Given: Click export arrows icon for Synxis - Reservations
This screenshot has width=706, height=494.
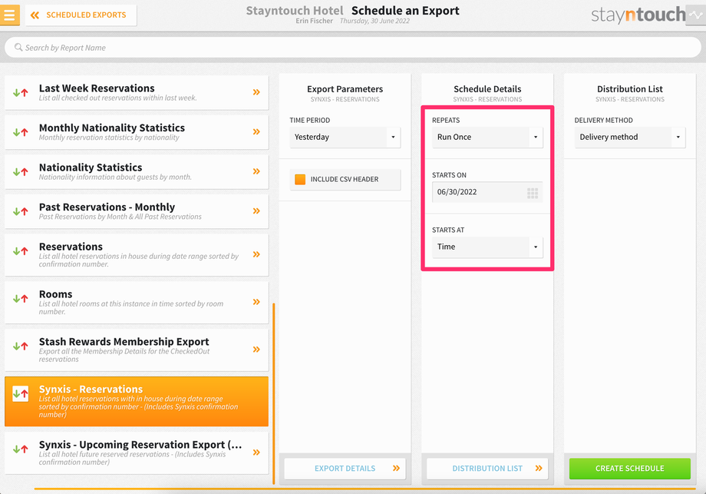Looking at the screenshot, I should coord(20,393).
